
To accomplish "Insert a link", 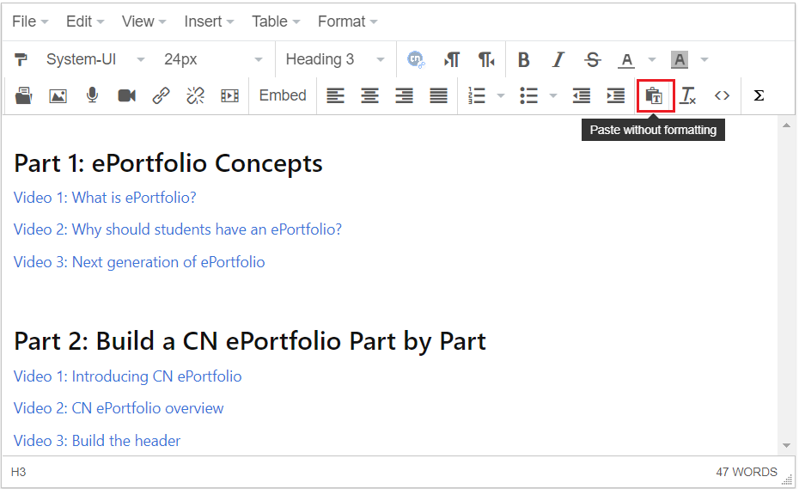I will [x=161, y=95].
